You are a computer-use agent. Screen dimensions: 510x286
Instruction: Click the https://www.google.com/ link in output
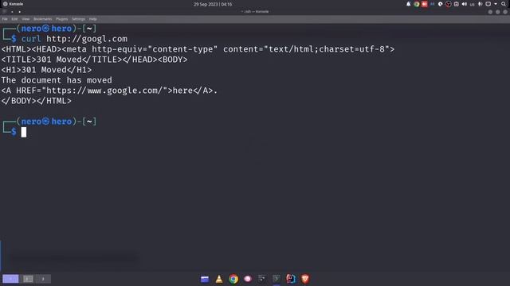(104, 91)
